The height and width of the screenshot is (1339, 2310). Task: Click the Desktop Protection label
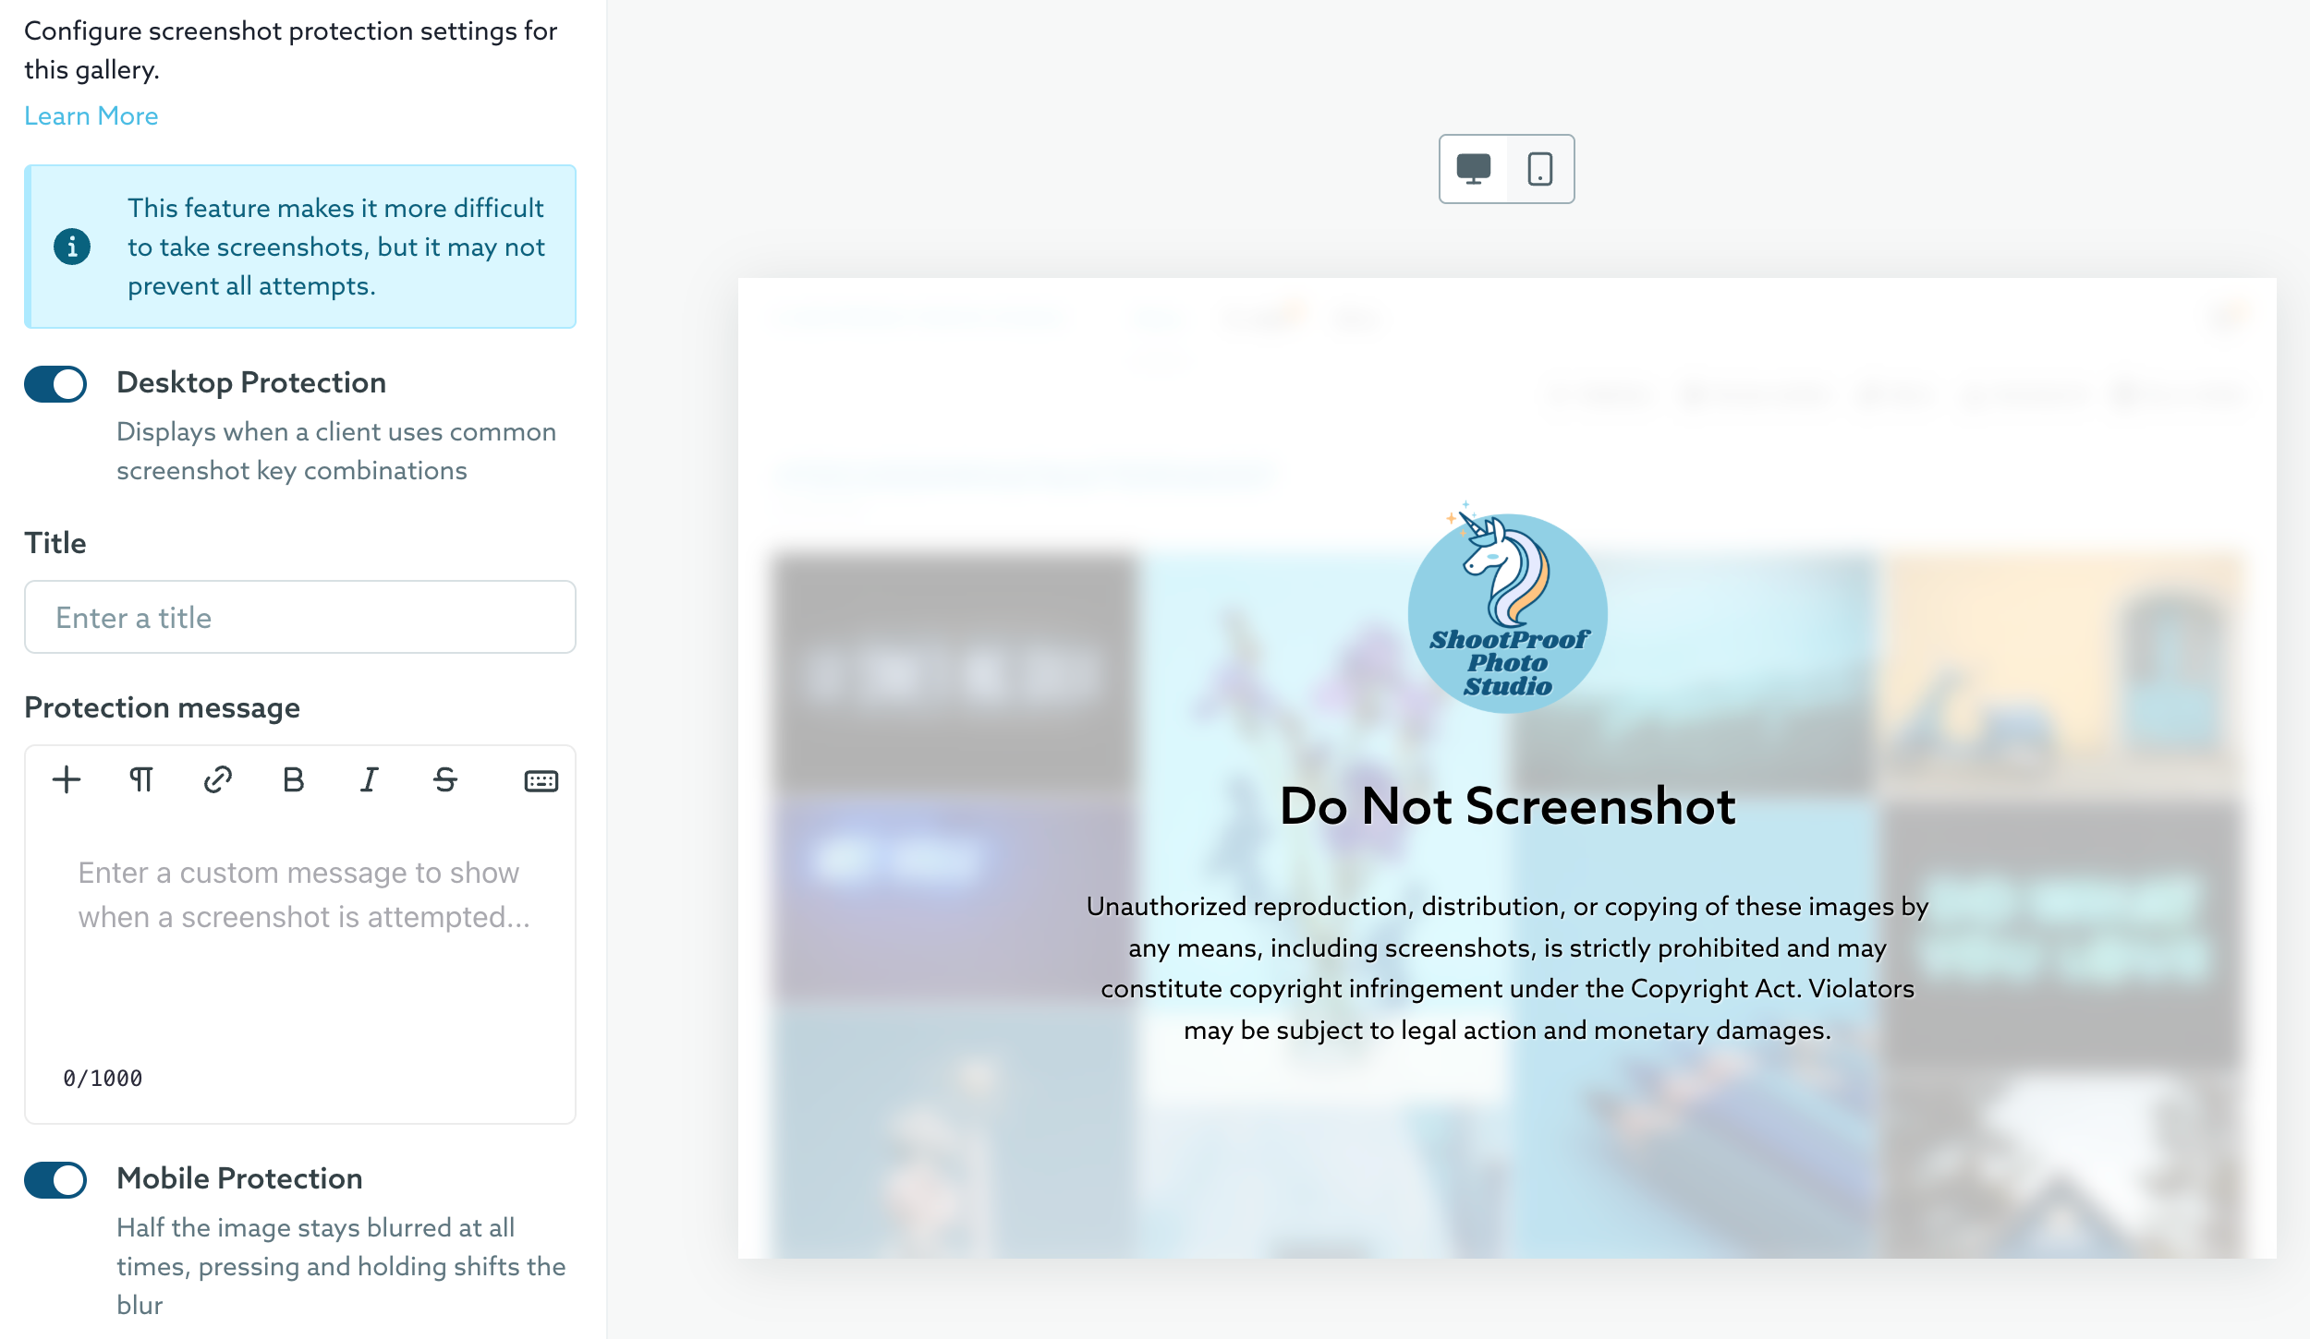pos(251,382)
